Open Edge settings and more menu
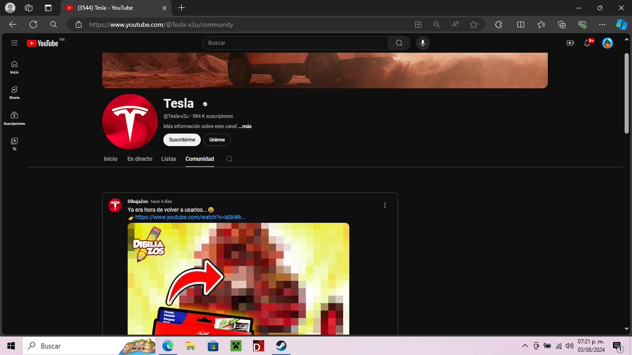 (x=604, y=24)
